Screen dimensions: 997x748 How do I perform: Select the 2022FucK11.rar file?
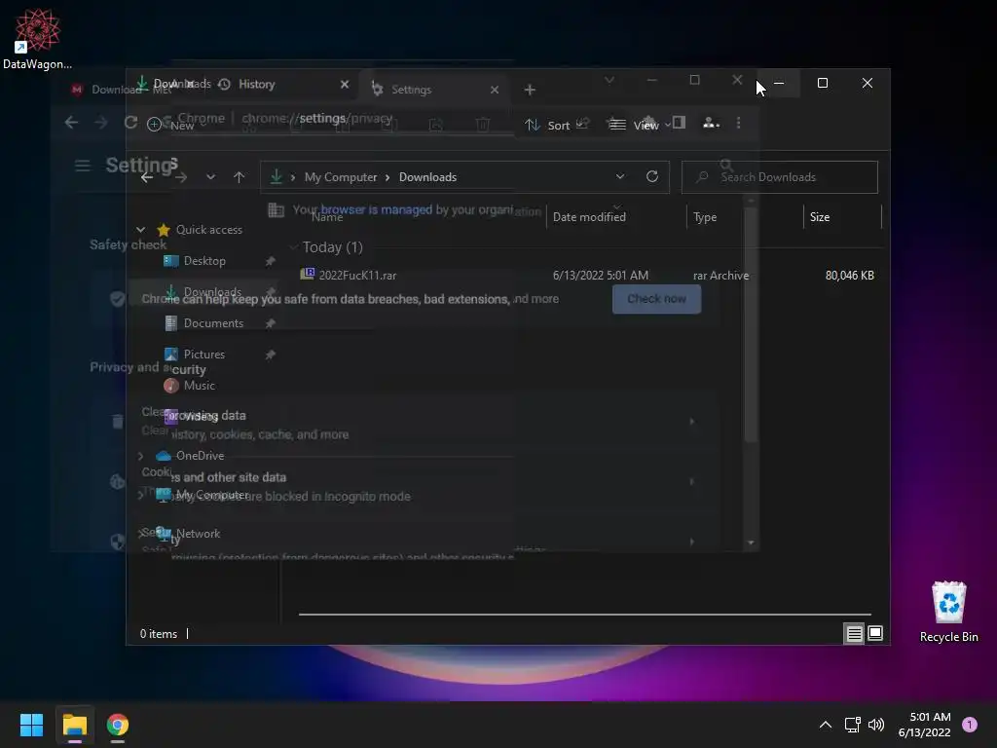[x=357, y=276]
